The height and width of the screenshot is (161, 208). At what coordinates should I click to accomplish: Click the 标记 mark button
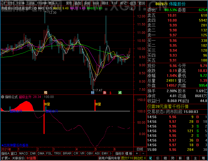click(x=123, y=3)
